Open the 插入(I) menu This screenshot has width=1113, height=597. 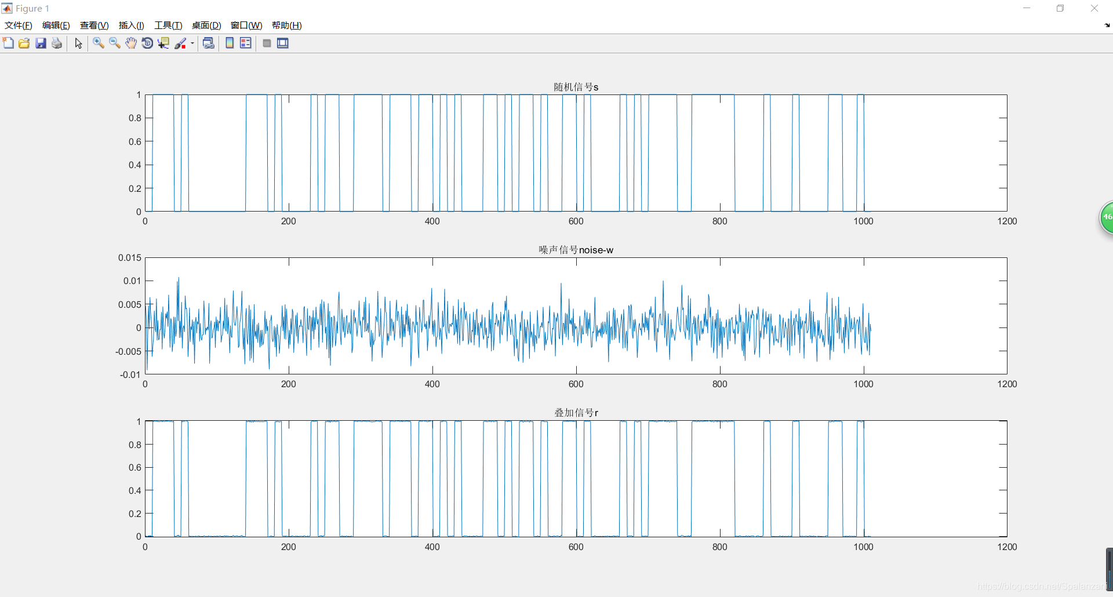point(132,26)
